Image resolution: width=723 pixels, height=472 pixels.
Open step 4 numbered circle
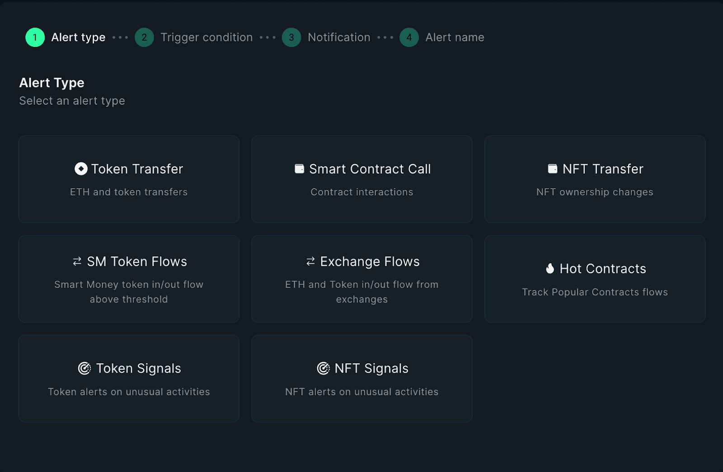coord(409,37)
